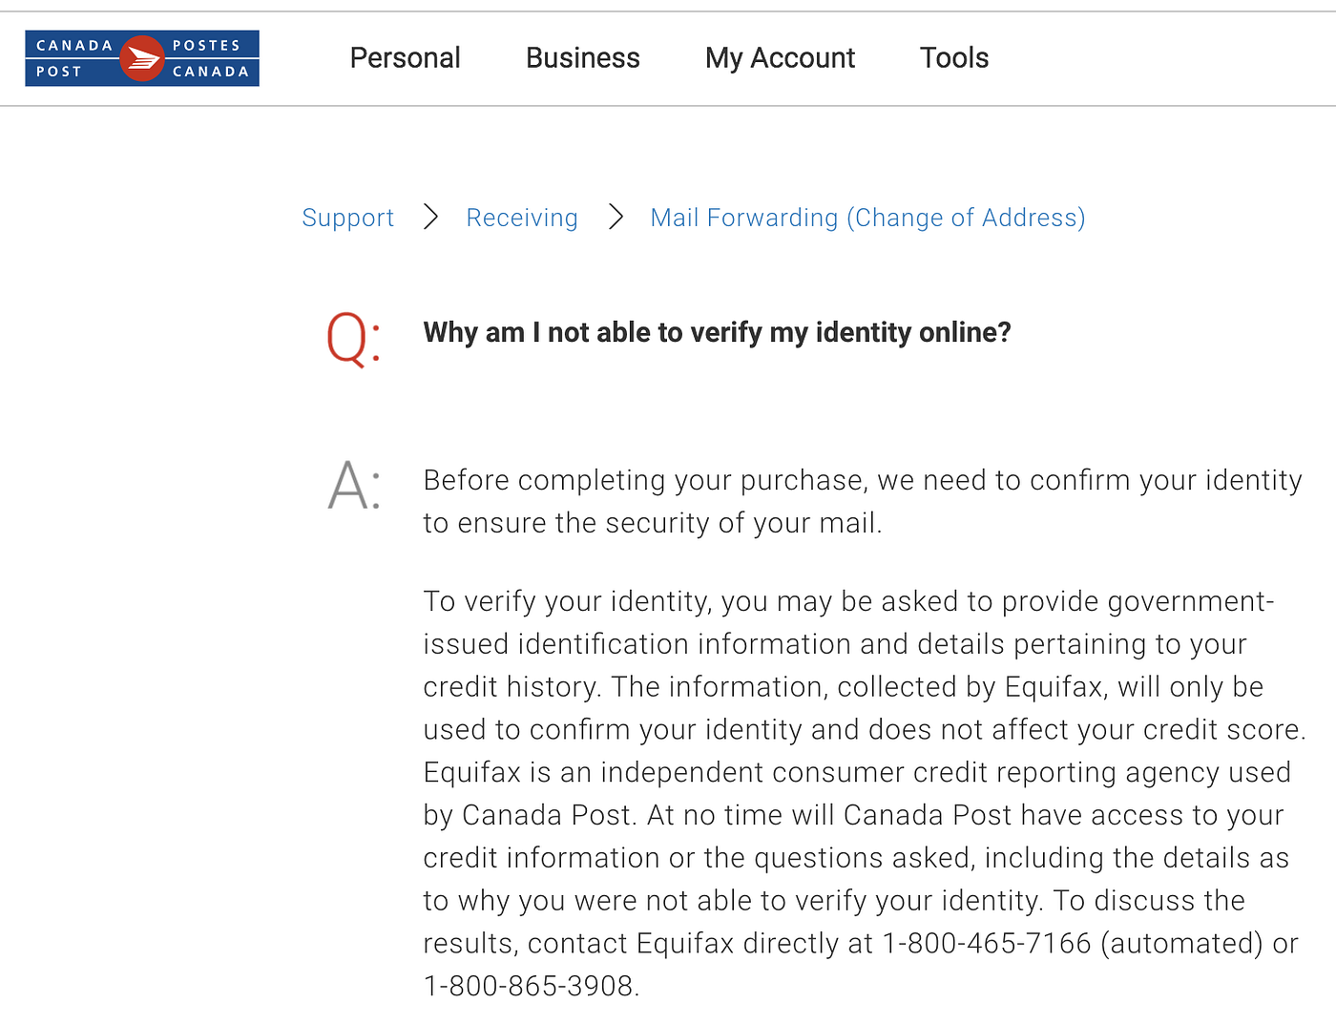
Task: Navigate to the Receiving breadcrumb link
Action: [x=522, y=218]
